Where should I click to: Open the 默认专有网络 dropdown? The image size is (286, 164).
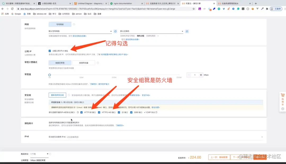coord(79,31)
